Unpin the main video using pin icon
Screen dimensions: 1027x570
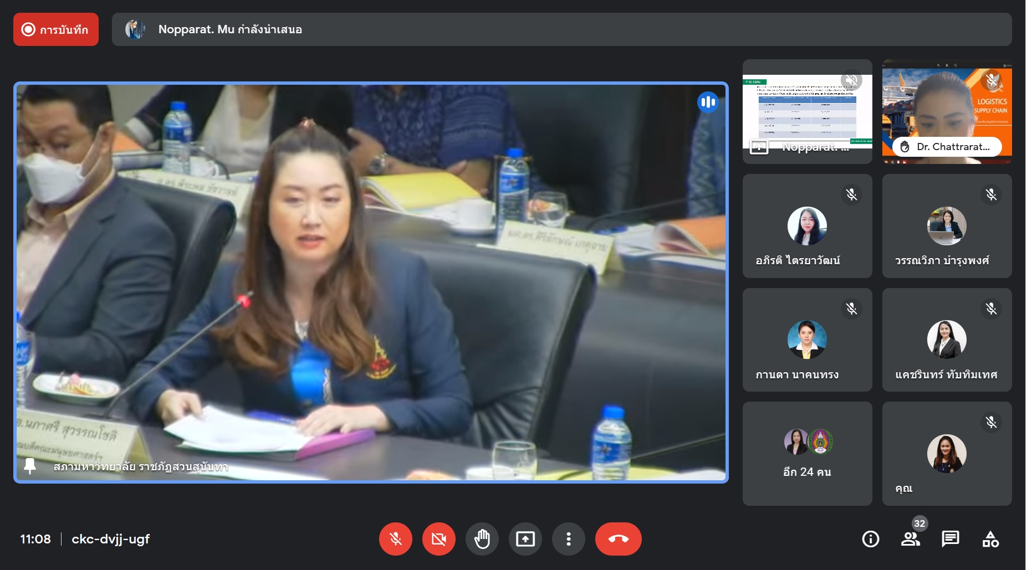click(x=30, y=466)
